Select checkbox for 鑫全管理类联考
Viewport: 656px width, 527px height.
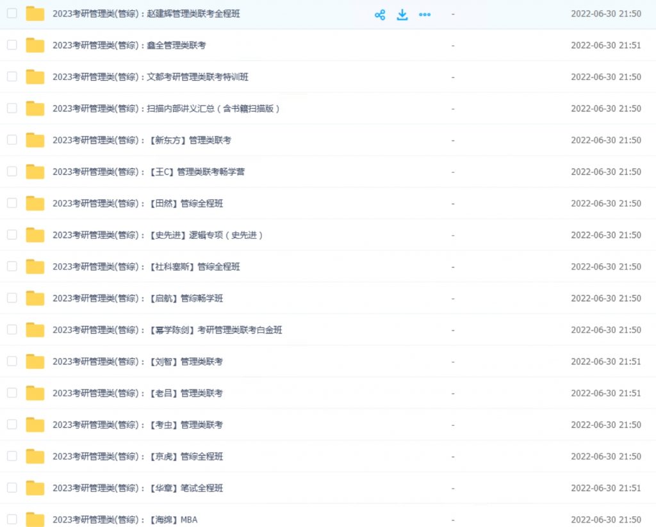point(12,45)
